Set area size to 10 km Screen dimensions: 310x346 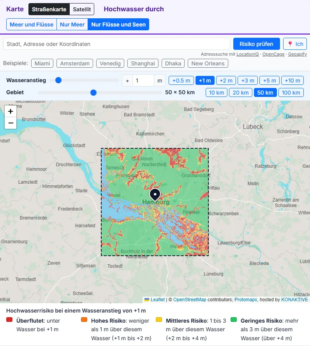tap(217, 93)
